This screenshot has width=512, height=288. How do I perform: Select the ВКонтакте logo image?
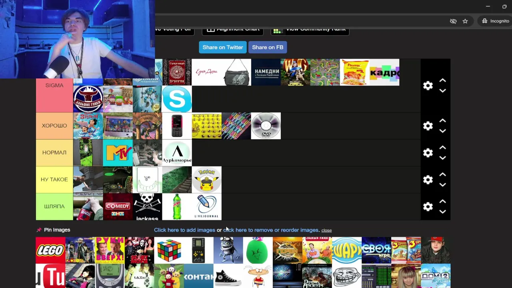tap(198, 276)
